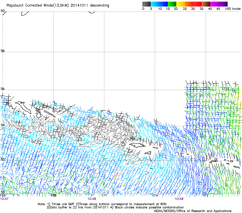Click the latitude label '50'
This screenshot has height=213, width=242.
(x=3, y=192)
